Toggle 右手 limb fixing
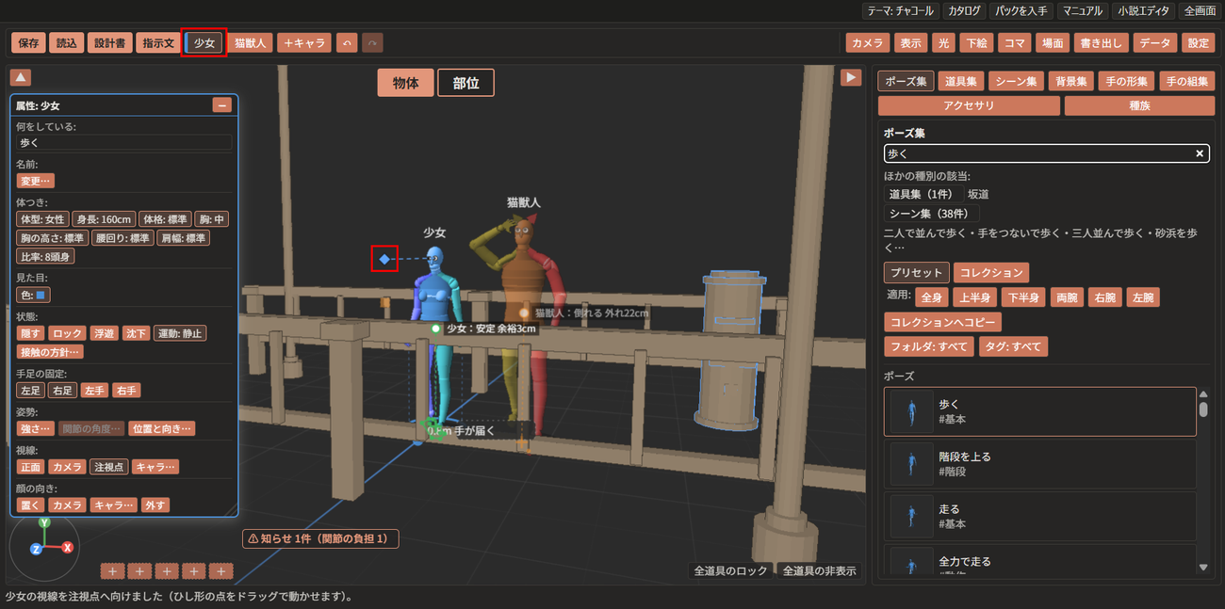 126,390
